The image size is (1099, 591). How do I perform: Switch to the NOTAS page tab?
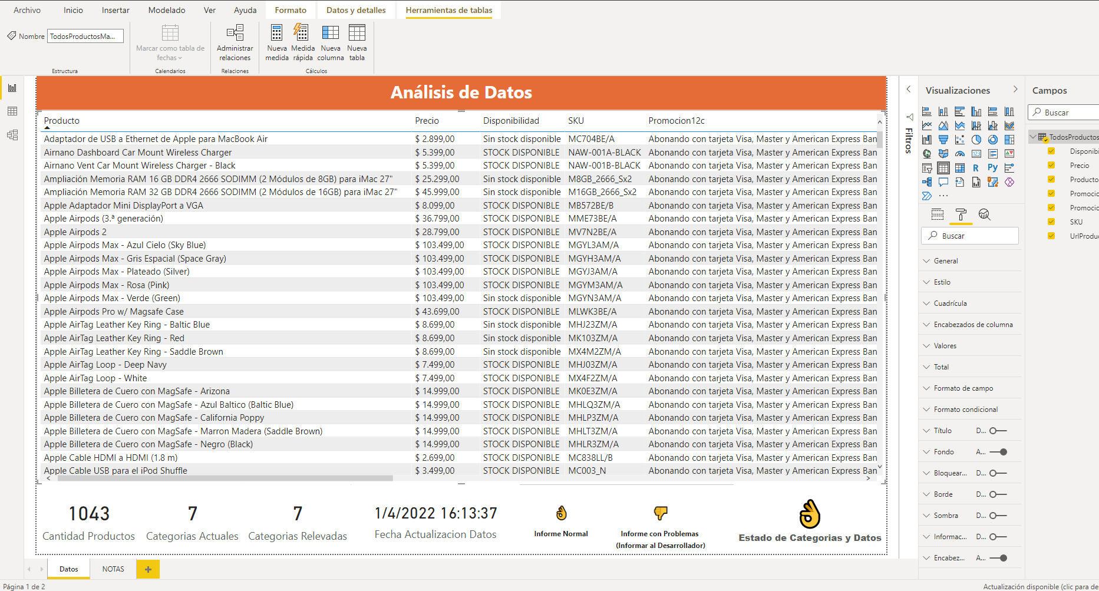point(113,569)
